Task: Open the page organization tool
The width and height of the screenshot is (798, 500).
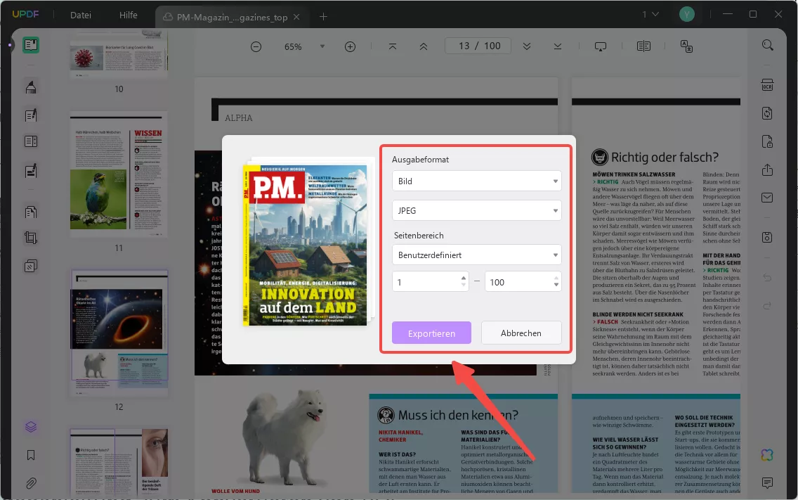Action: [x=31, y=211]
